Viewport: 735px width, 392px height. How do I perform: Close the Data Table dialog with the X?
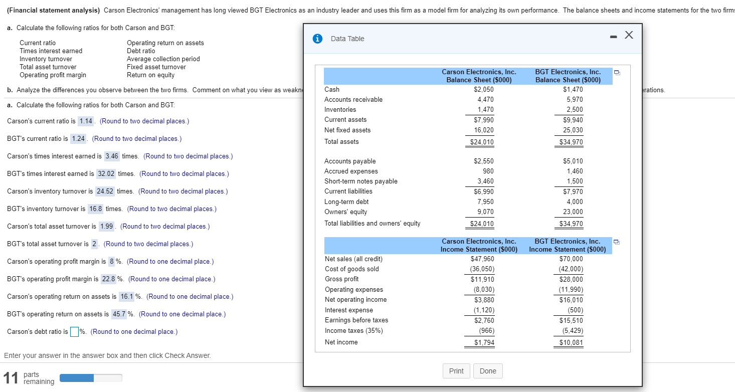coord(629,35)
